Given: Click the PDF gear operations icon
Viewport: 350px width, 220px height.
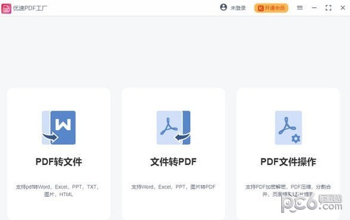Looking at the screenshot, I should coord(288,127).
